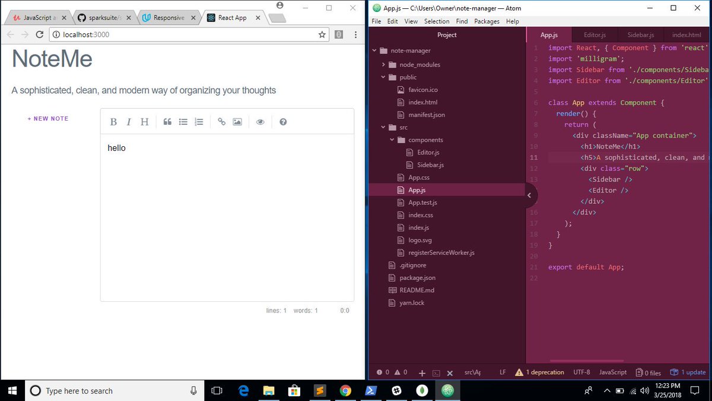Image resolution: width=712 pixels, height=401 pixels.
Task: Open the Edit menu in Atom
Action: (392, 21)
